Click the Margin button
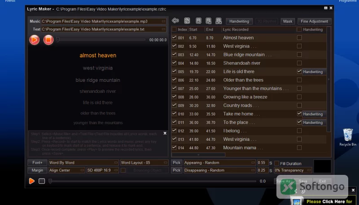Viewport: 359px width, 205px height. pyautogui.click(x=37, y=170)
